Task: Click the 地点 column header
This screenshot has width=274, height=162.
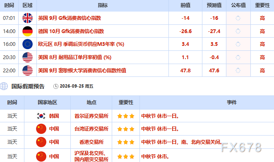Action: [91, 102]
